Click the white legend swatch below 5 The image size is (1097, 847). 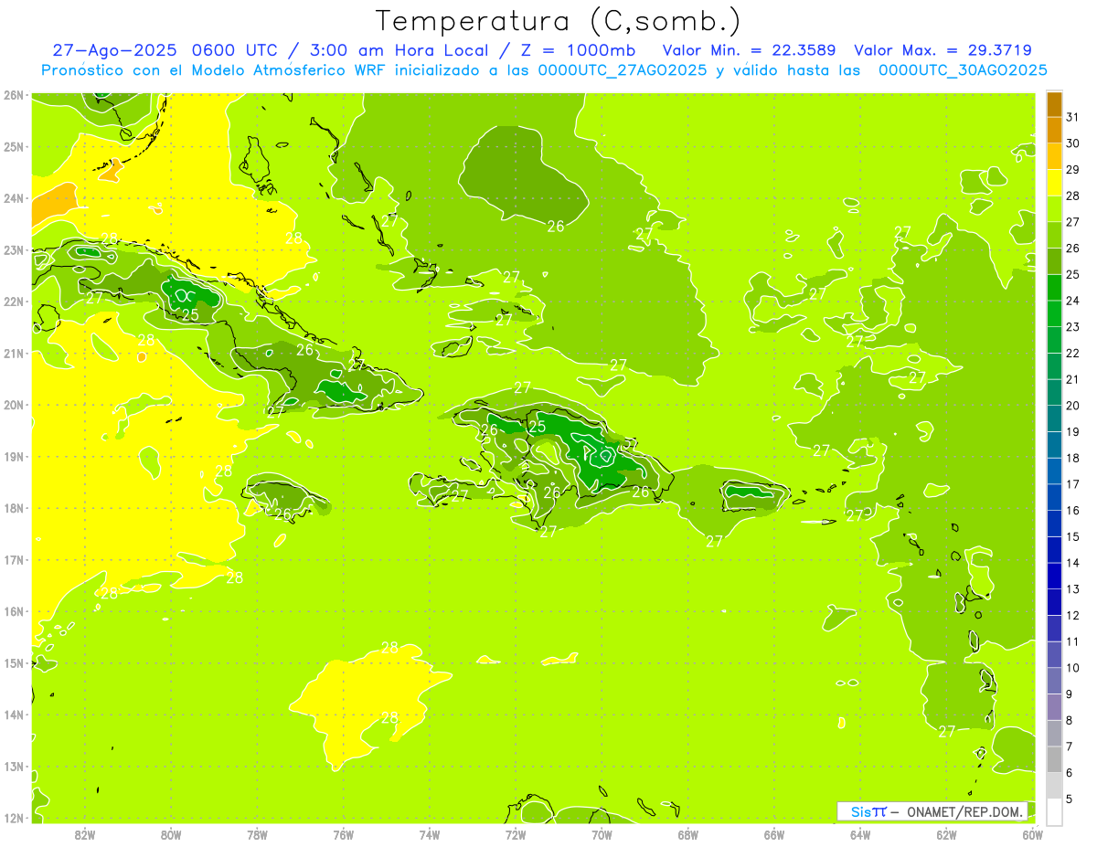point(1054,811)
